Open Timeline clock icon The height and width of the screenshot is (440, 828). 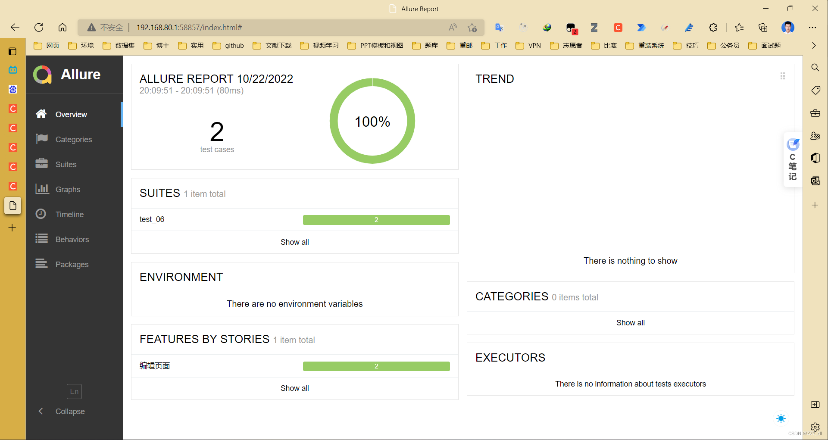coord(41,214)
